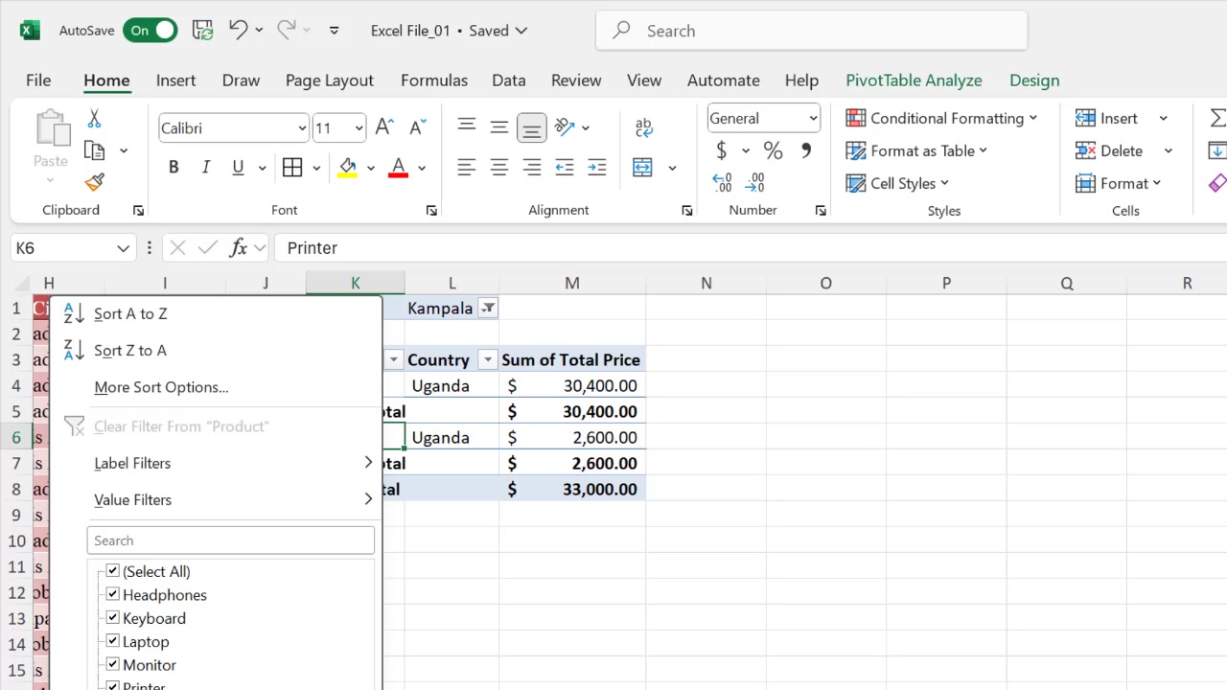Increase the indent
This screenshot has height=690, width=1227.
pyautogui.click(x=596, y=168)
